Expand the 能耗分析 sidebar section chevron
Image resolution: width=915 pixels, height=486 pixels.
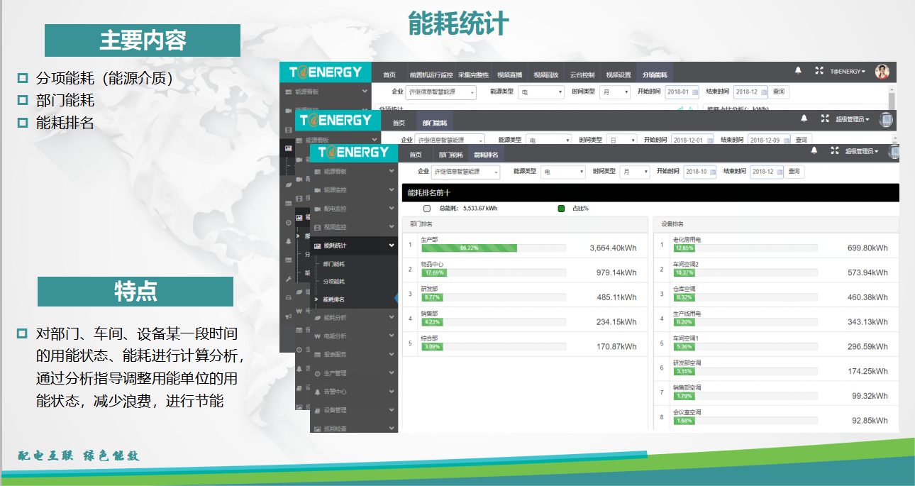[x=392, y=317]
